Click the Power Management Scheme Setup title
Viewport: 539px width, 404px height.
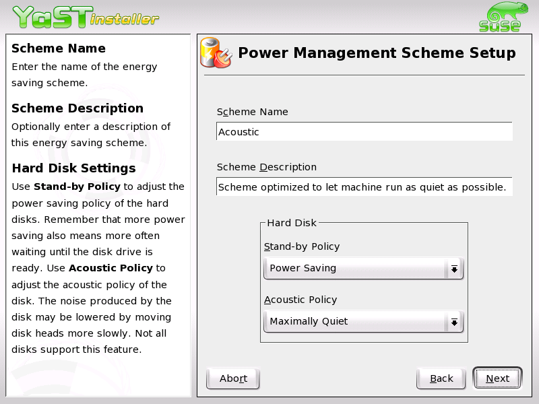tap(375, 53)
